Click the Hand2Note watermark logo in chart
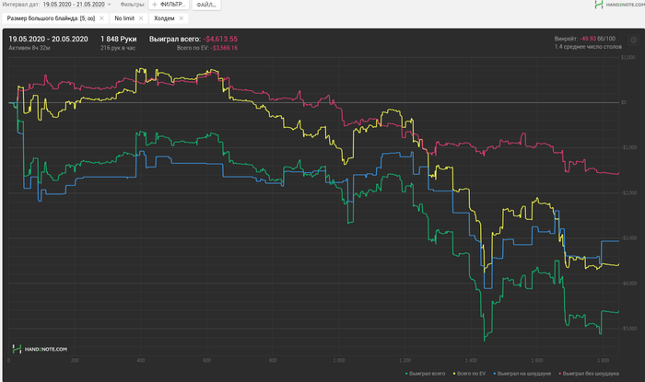This screenshot has height=382, width=645. [x=40, y=349]
